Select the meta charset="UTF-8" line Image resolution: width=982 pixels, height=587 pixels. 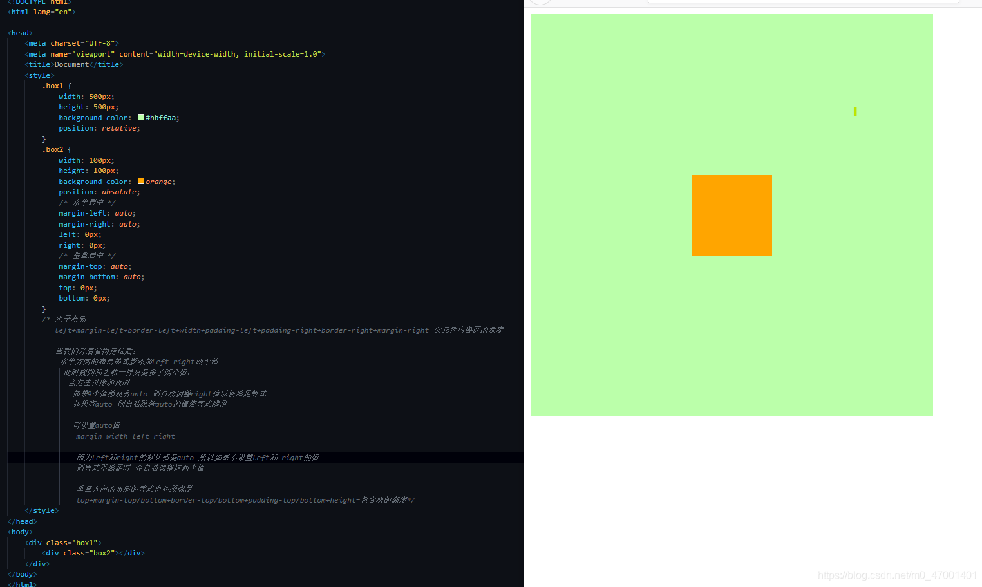point(72,43)
